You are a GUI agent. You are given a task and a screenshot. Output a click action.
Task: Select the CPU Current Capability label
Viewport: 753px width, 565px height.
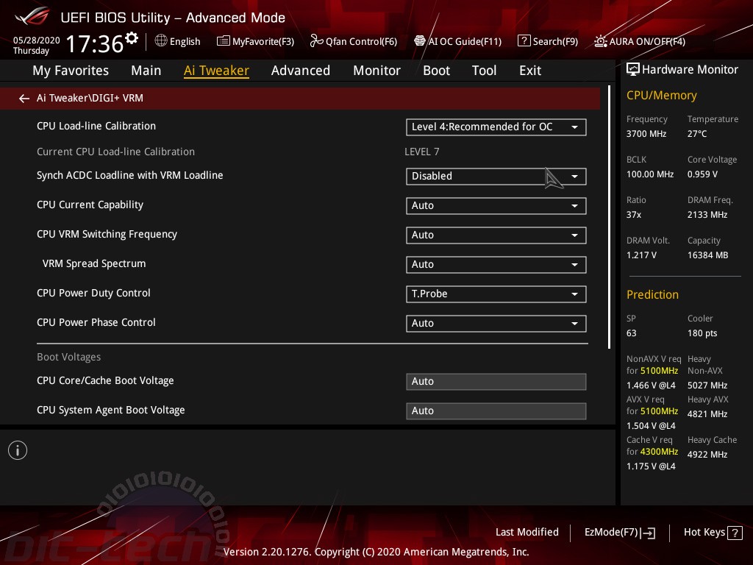pyautogui.click(x=90, y=205)
